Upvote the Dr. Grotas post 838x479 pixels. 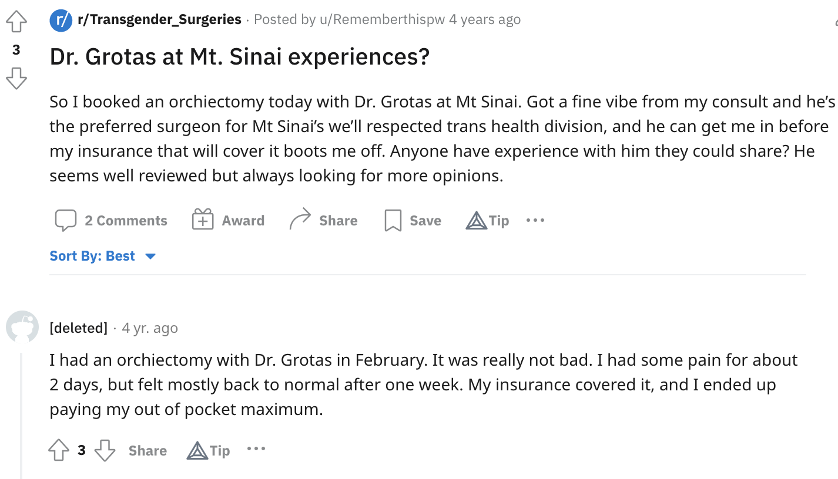(x=16, y=22)
